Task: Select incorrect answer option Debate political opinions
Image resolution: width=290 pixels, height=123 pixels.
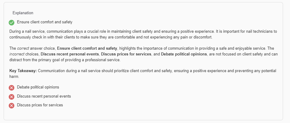Action: [x=38, y=87]
